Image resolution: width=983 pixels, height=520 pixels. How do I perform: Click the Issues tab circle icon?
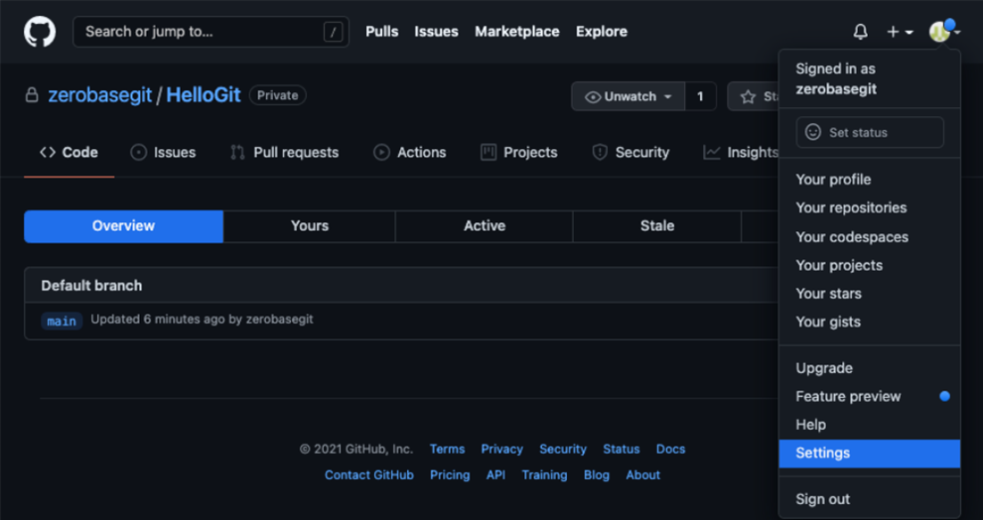(x=139, y=152)
